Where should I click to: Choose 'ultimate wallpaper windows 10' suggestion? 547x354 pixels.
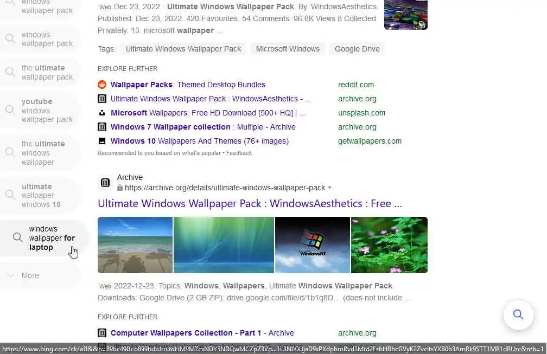pyautogui.click(x=41, y=195)
